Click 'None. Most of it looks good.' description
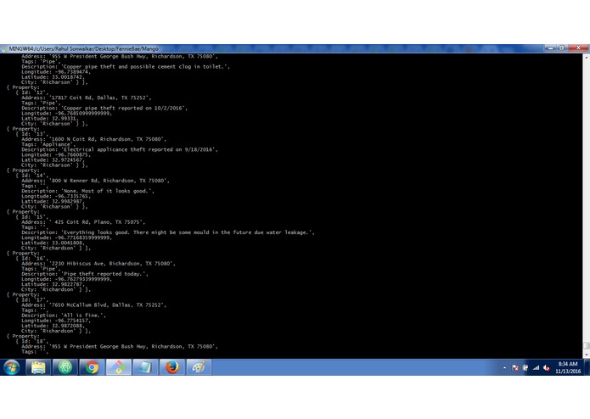 (87, 191)
